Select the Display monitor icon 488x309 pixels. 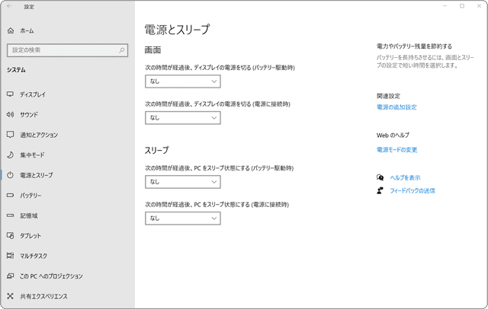coord(10,94)
